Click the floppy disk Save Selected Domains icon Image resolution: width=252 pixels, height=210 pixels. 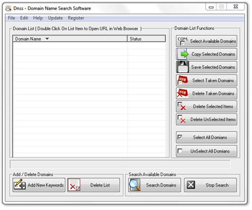(182, 67)
